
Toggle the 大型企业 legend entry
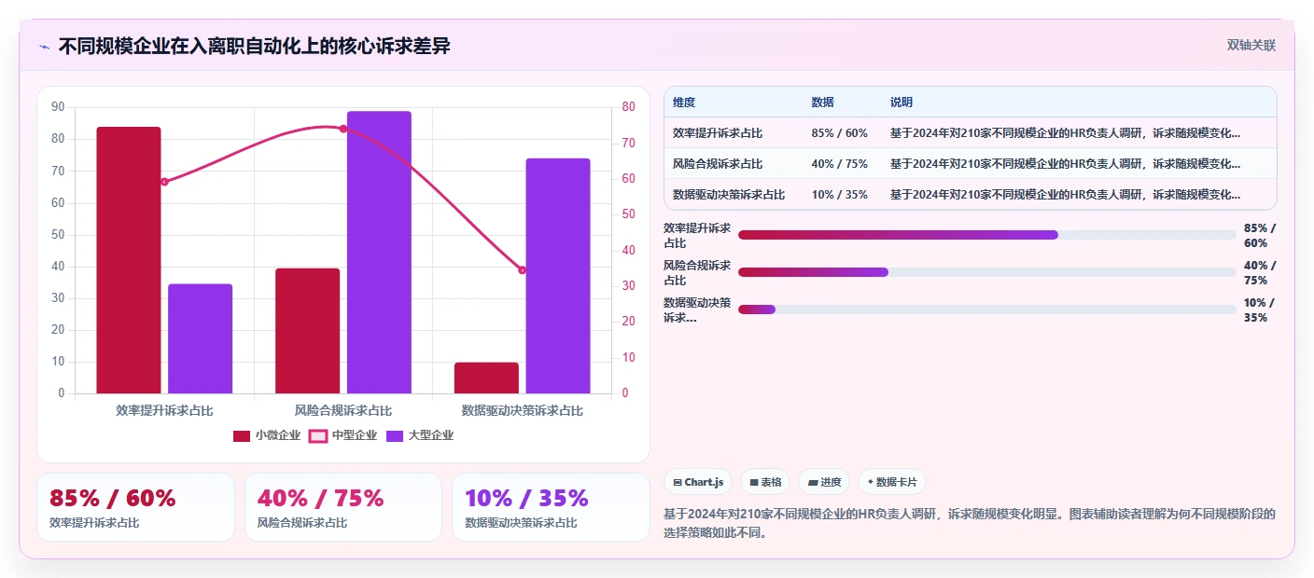click(x=420, y=435)
